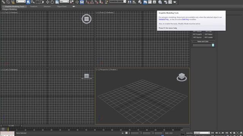243x136 pixels.
Task: Click the Top viewport ViewCube
Action: click(87, 19)
